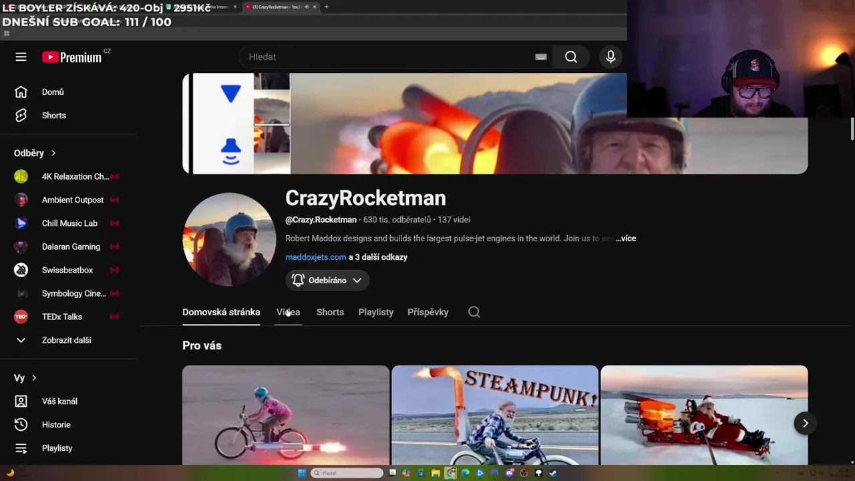The width and height of the screenshot is (855, 481).
Task: Switch to the Příspěvky tab
Action: 428,312
